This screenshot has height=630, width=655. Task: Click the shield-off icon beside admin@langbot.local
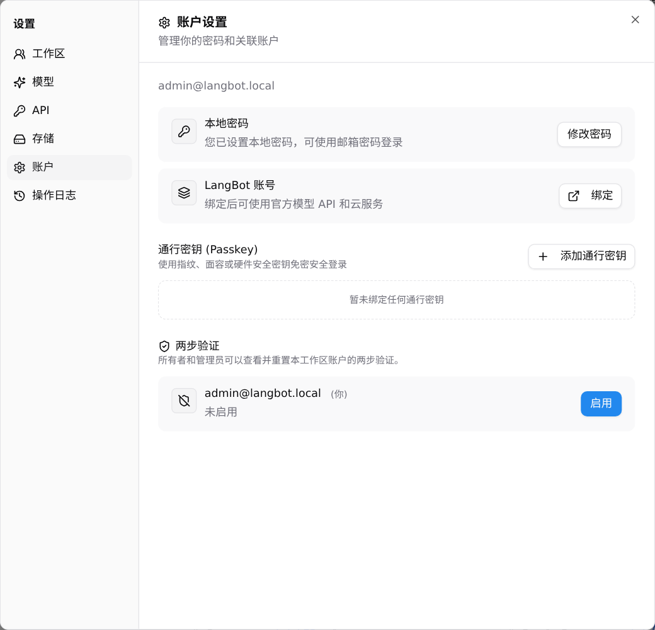pyautogui.click(x=184, y=401)
